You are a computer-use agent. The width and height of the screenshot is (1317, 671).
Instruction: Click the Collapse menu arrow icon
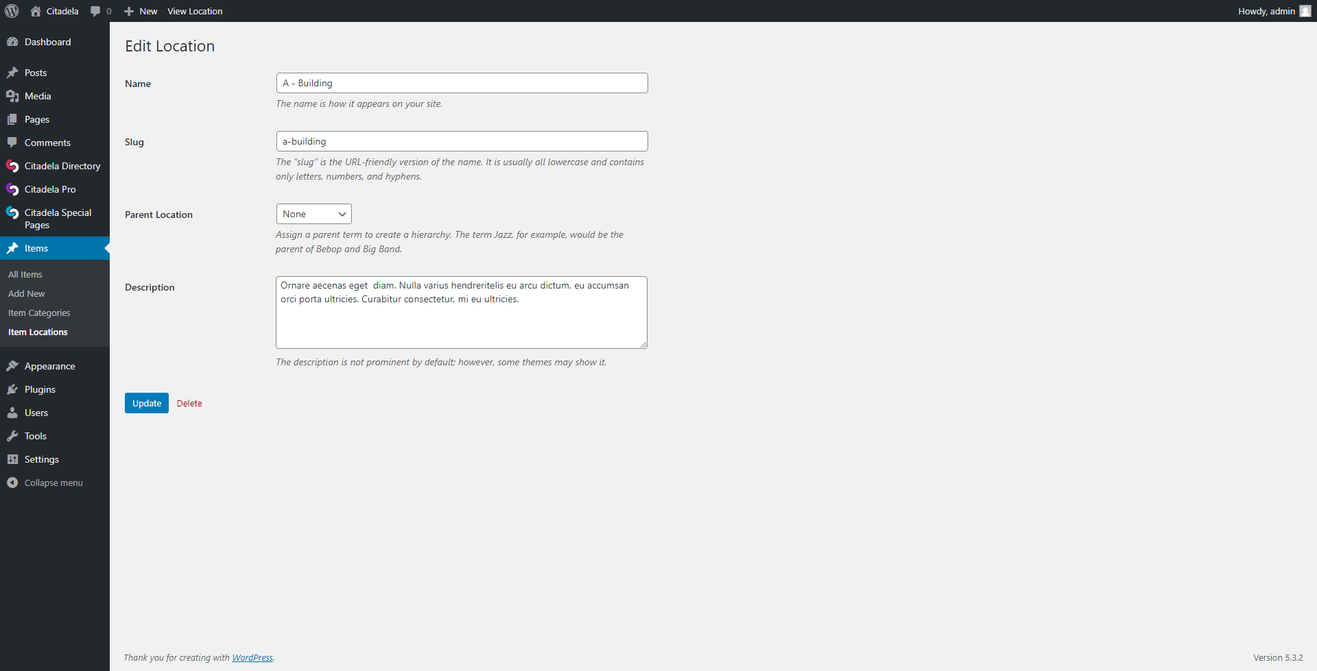[x=12, y=483]
